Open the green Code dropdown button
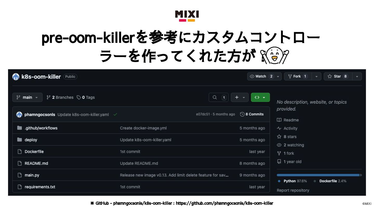 (x=260, y=97)
